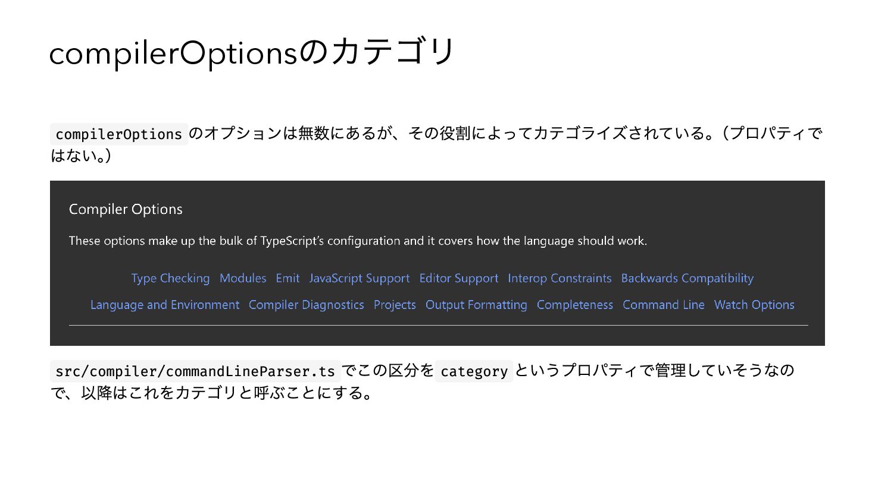Open Interop Constraints link
Image resolution: width=875 pixels, height=492 pixels.
[x=560, y=279]
